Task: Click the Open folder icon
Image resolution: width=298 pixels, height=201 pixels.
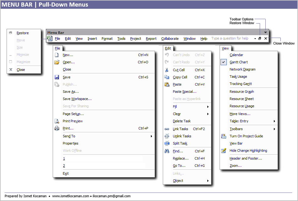Action: (x=57, y=62)
